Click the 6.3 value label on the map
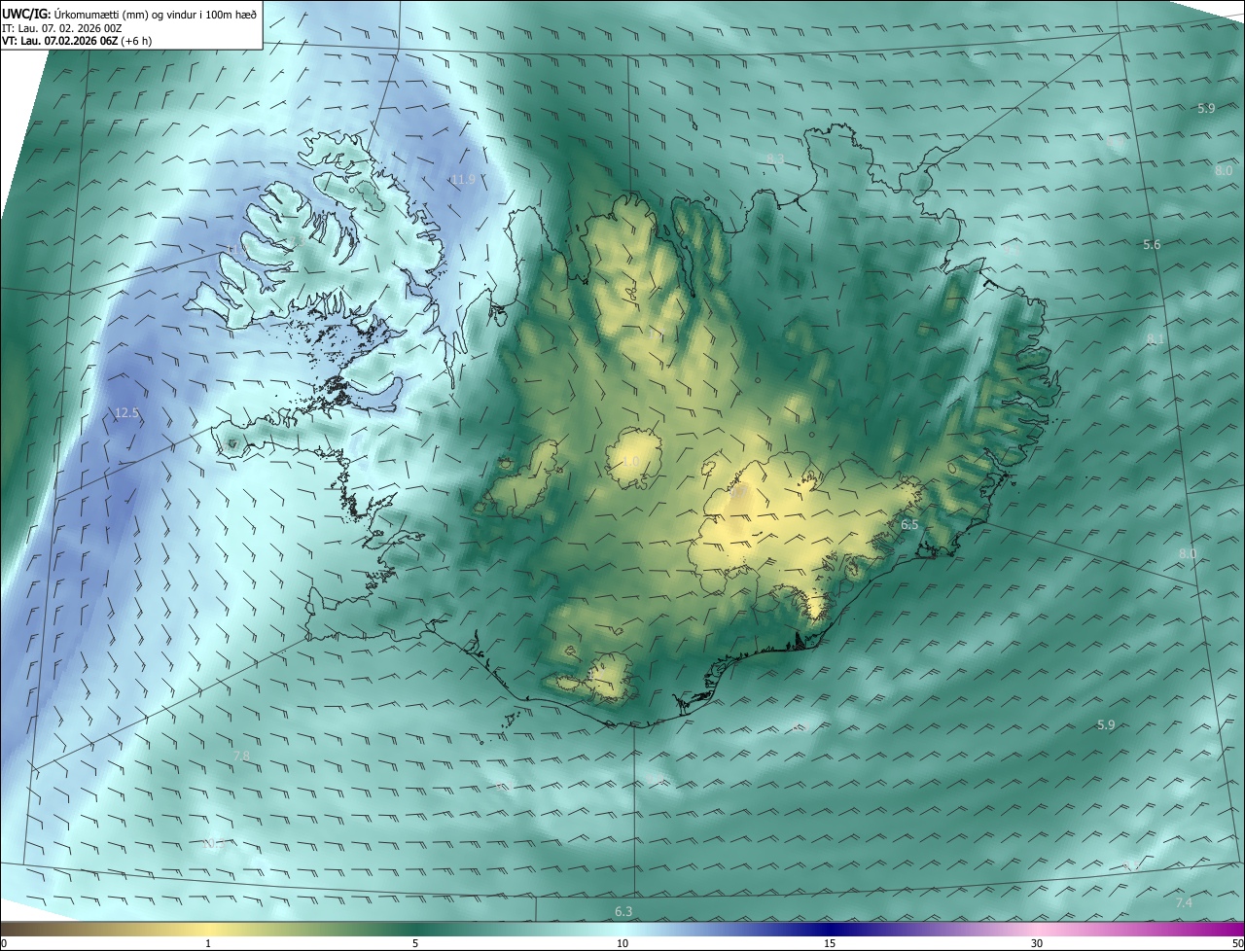Viewport: 1245px width, 951px height. 623,911
